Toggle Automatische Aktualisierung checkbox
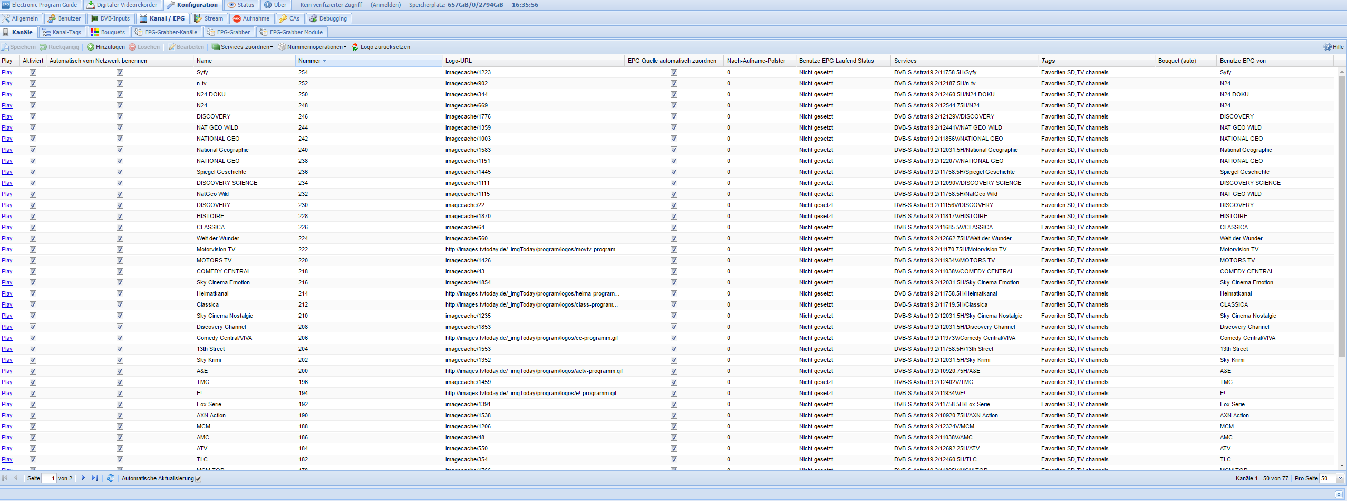Viewport: 1347px width, 501px height. point(198,479)
